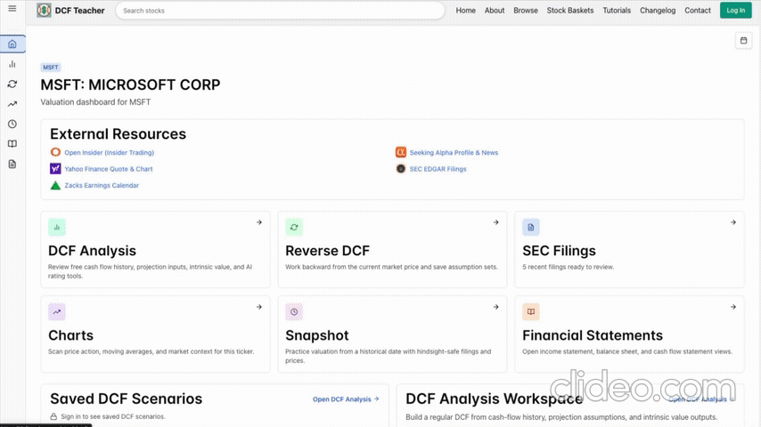The height and width of the screenshot is (427, 761).
Task: Open the Snapshot card title
Action: [317, 335]
